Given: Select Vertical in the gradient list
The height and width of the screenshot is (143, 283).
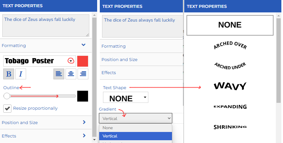Looking at the screenshot, I should coord(135,136).
